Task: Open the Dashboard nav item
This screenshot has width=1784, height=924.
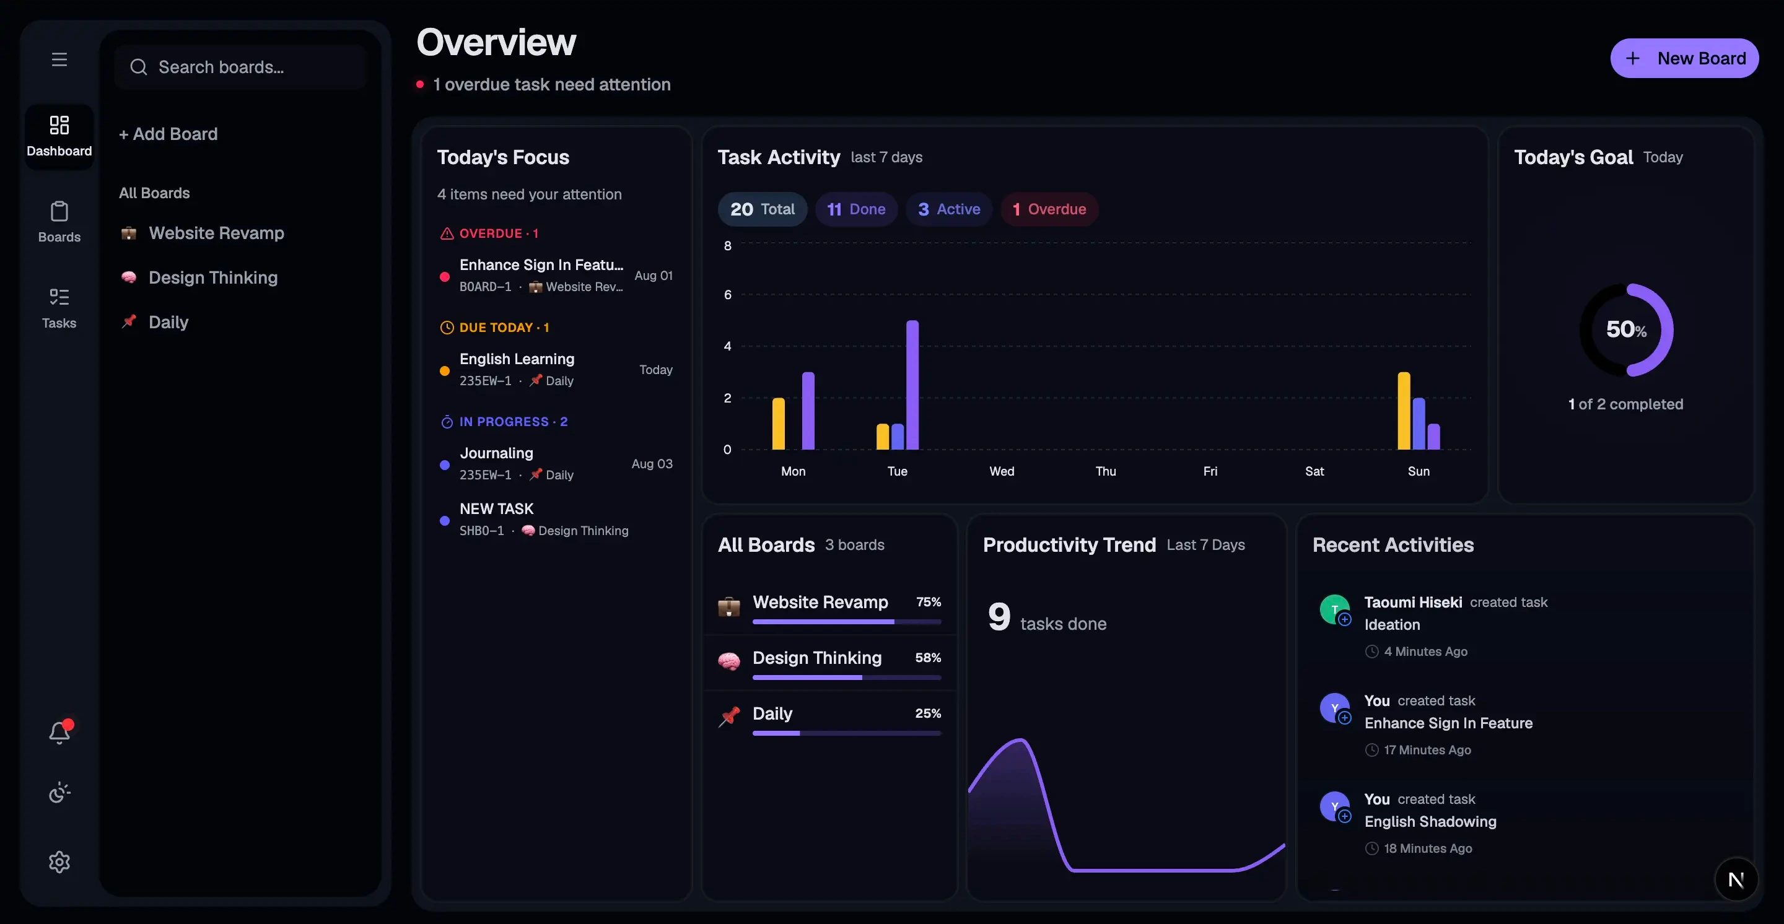Action: click(x=59, y=136)
